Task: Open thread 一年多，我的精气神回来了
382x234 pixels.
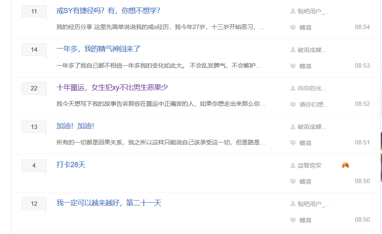Action: click(98, 49)
